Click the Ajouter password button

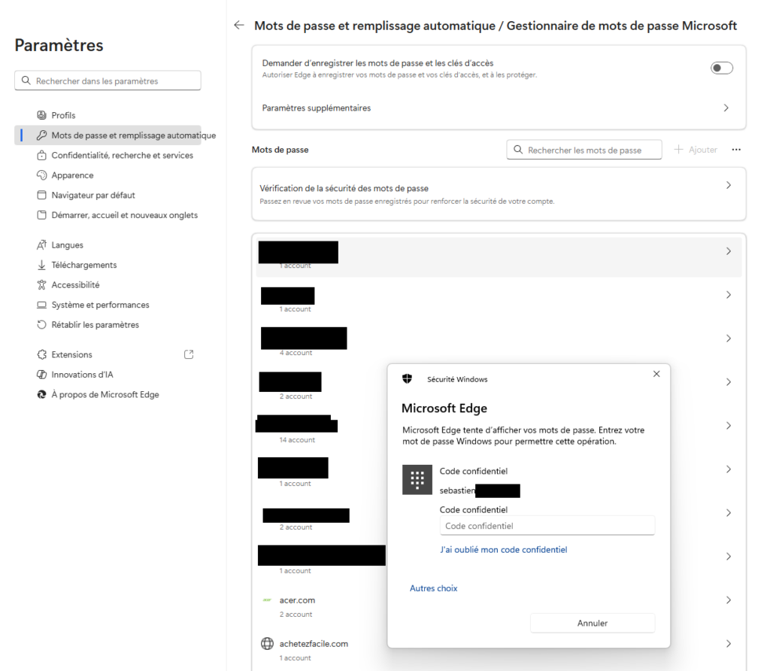tap(696, 150)
